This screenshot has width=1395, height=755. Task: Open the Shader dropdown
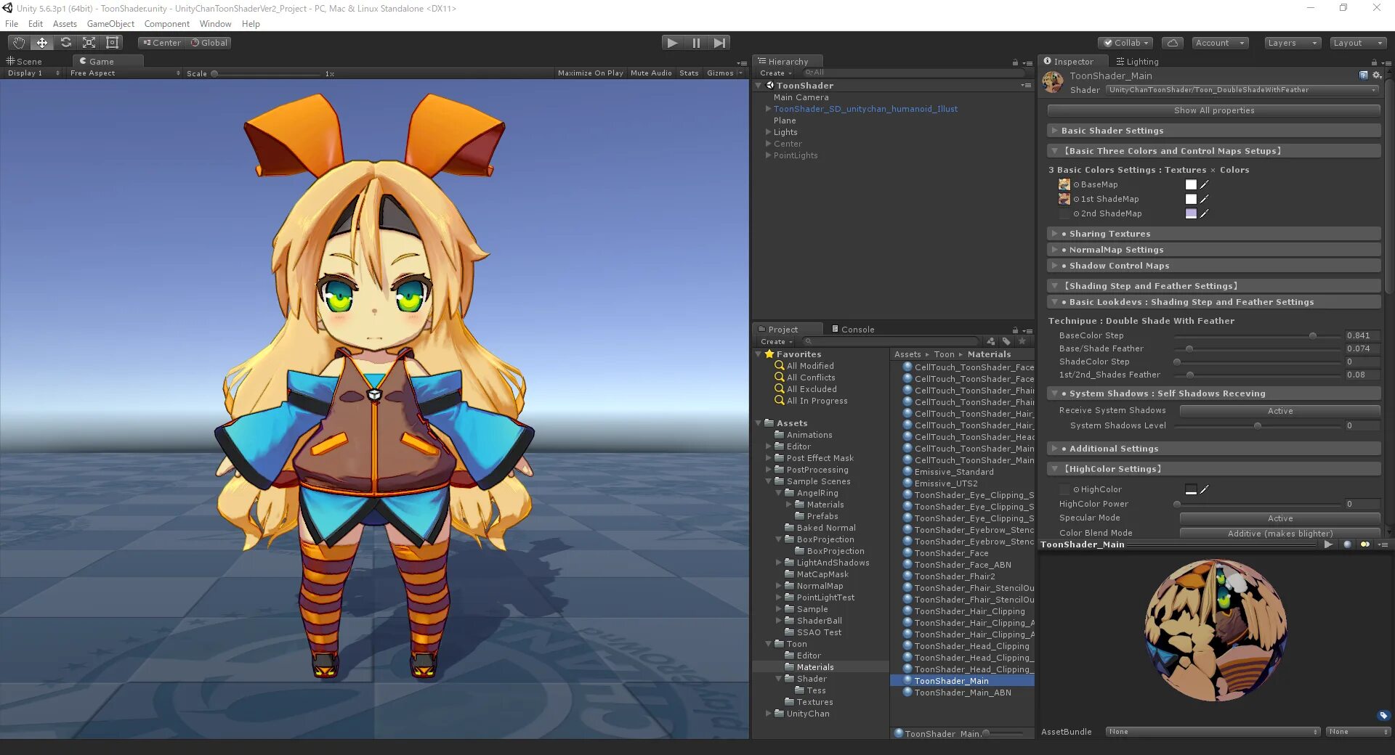pyautogui.click(x=1242, y=90)
